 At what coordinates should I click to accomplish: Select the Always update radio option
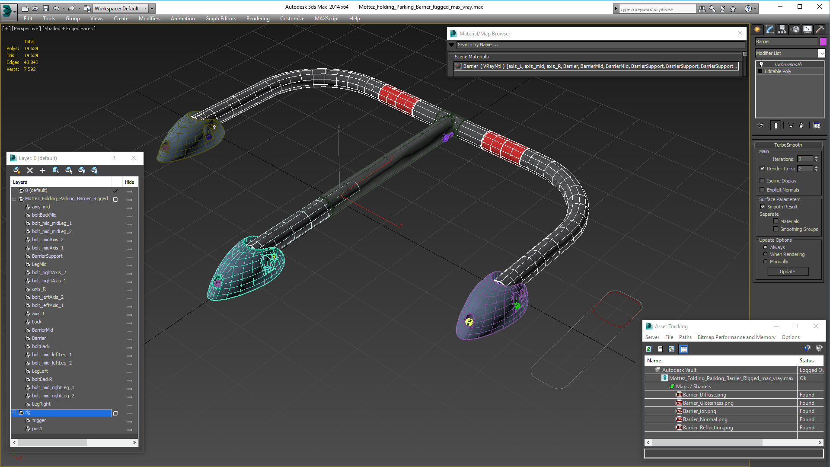point(765,247)
